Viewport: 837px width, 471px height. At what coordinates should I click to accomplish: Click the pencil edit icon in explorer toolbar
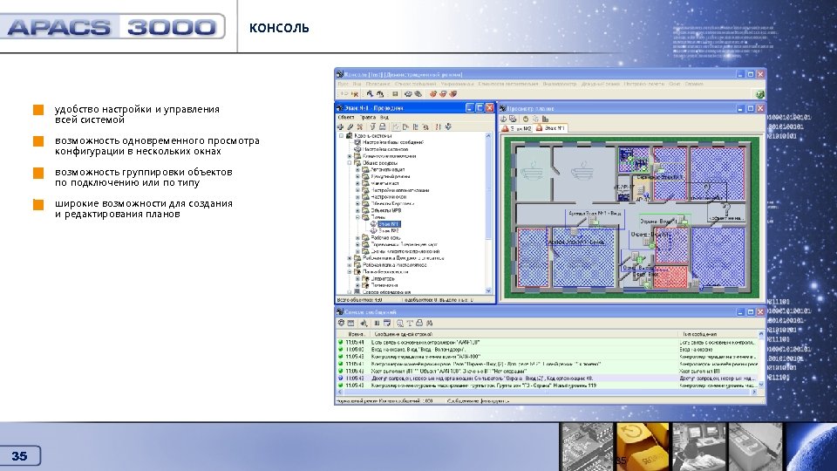[x=350, y=126]
